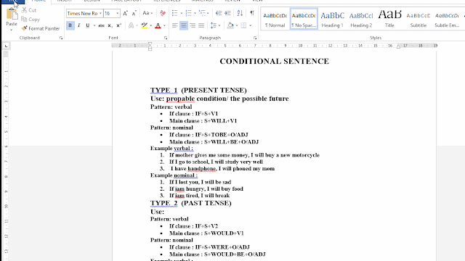Increase font size with Grow Font icon
465x261 pixels.
point(125,13)
